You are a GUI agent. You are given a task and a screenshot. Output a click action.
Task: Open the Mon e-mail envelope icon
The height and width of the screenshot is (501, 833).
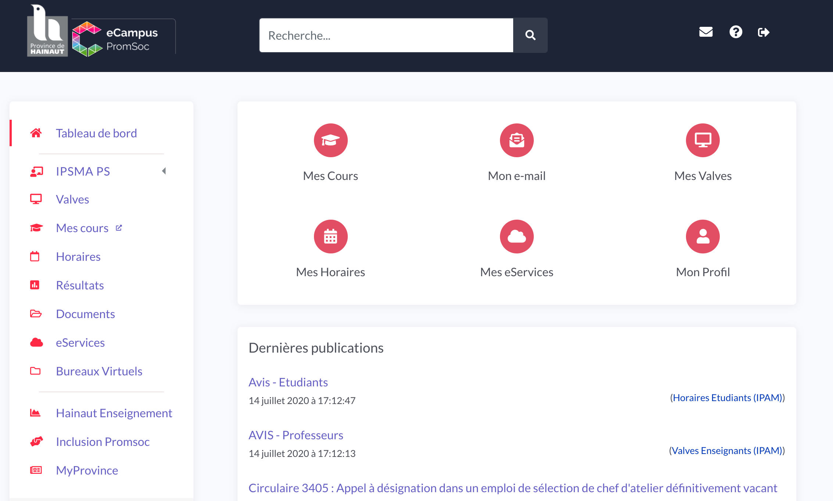516,140
